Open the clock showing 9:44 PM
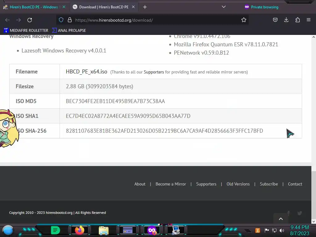This screenshot has height=237, width=316. (x=299, y=230)
